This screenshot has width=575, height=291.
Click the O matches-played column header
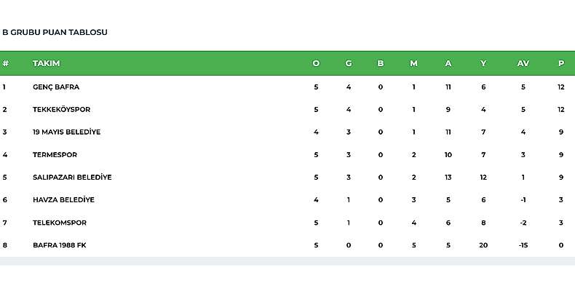tap(316, 63)
